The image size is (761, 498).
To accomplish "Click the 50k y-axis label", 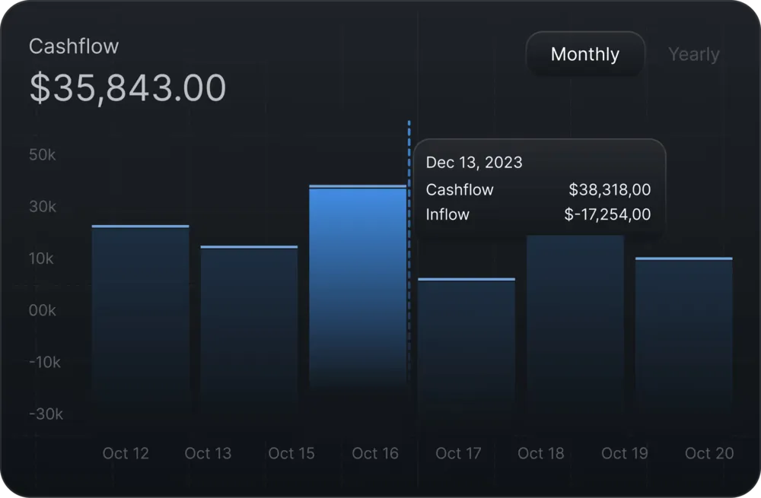I will (x=42, y=154).
